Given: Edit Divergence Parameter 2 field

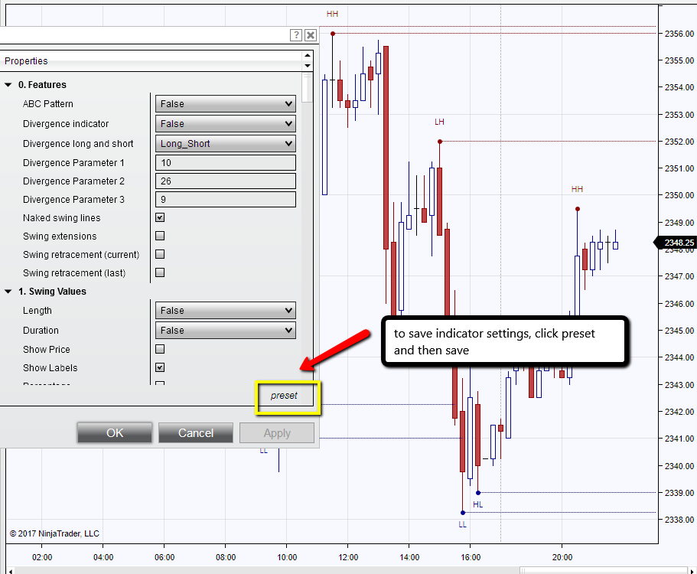Looking at the screenshot, I should pos(226,181).
